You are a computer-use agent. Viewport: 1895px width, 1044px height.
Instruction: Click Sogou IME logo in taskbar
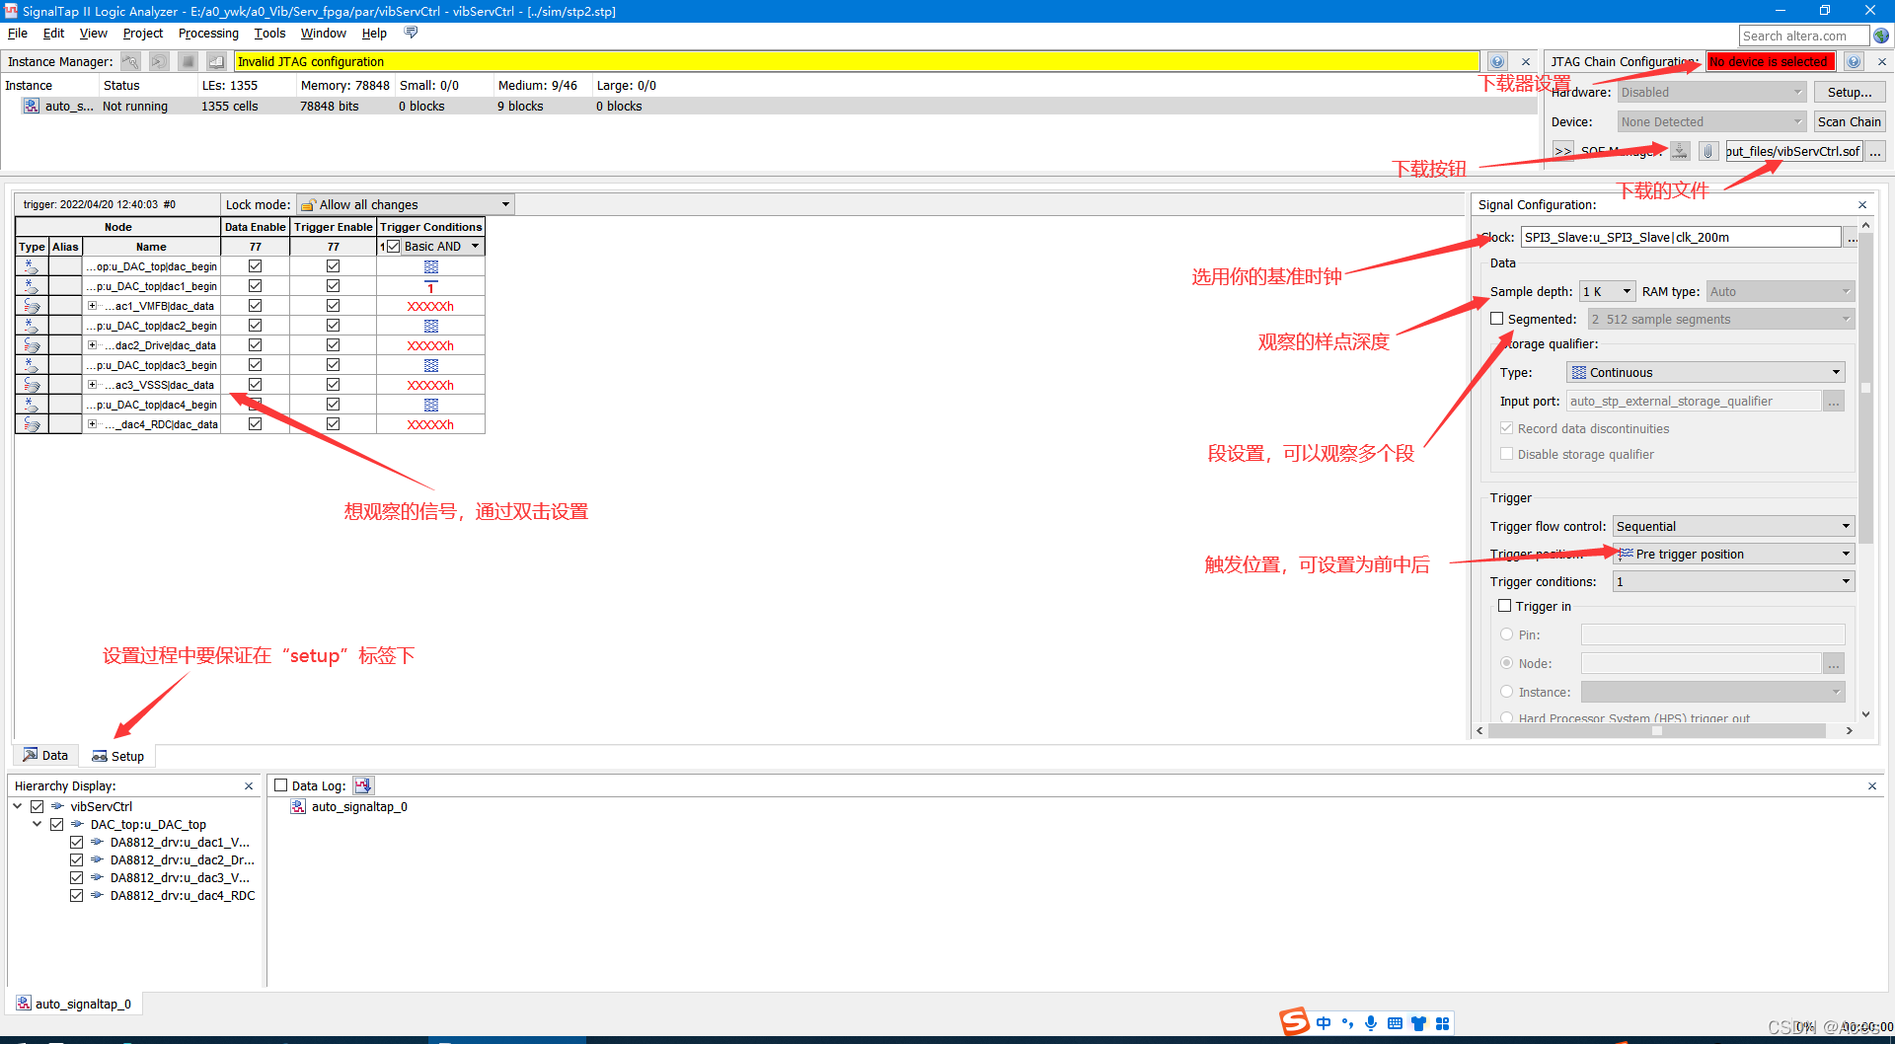tap(1294, 1022)
